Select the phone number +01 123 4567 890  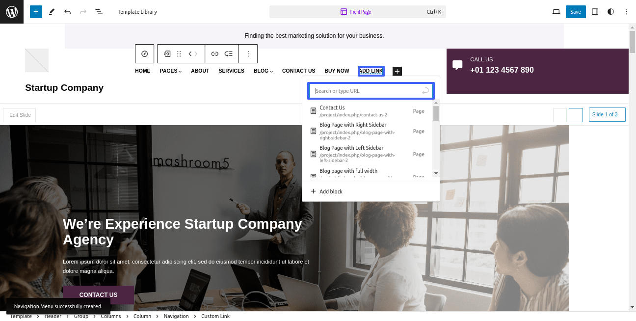coord(502,70)
